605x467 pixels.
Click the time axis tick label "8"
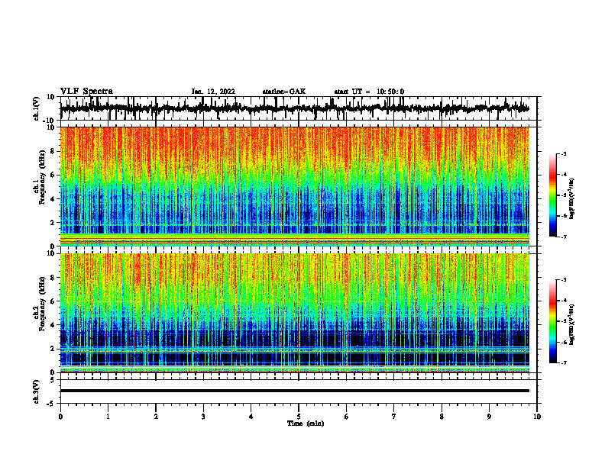click(x=442, y=417)
